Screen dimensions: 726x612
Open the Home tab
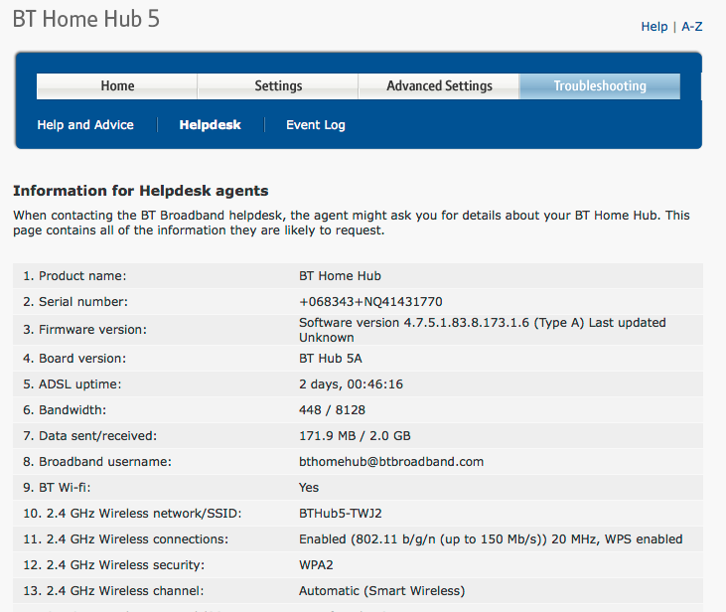pyautogui.click(x=117, y=86)
